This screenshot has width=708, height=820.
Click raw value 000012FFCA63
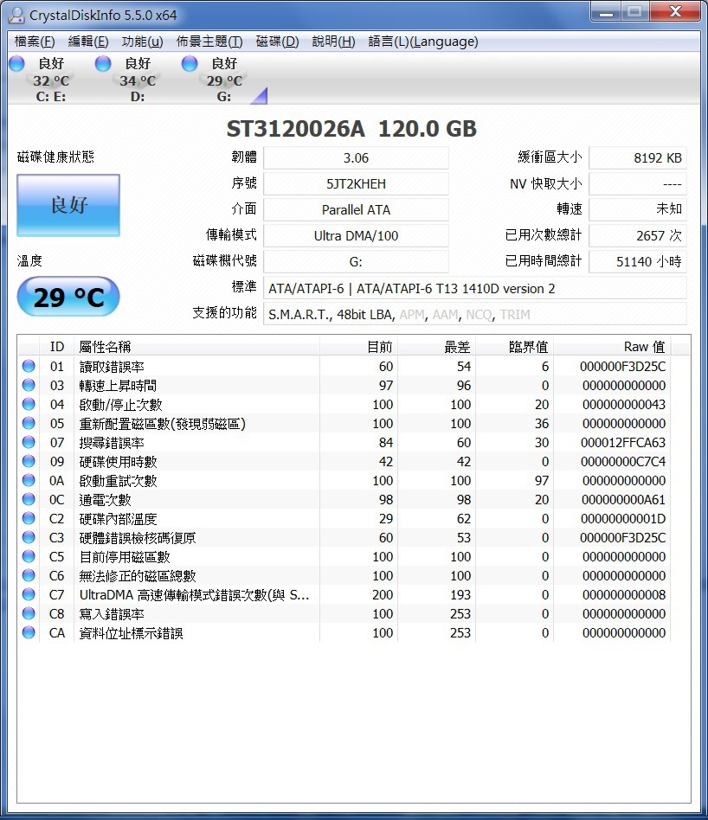coord(622,443)
